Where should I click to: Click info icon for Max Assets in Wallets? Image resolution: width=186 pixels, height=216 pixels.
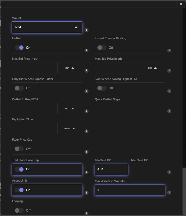tap(169, 192)
